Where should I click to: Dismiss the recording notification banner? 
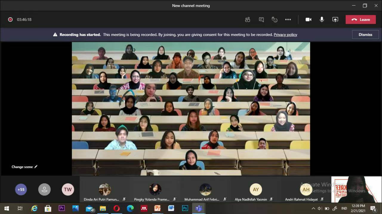pos(365,35)
